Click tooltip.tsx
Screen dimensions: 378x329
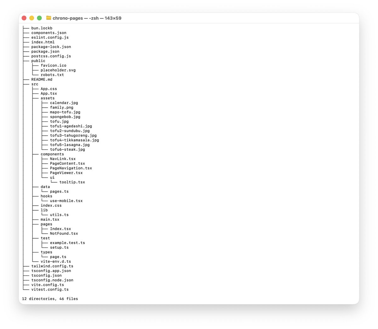(x=72, y=182)
